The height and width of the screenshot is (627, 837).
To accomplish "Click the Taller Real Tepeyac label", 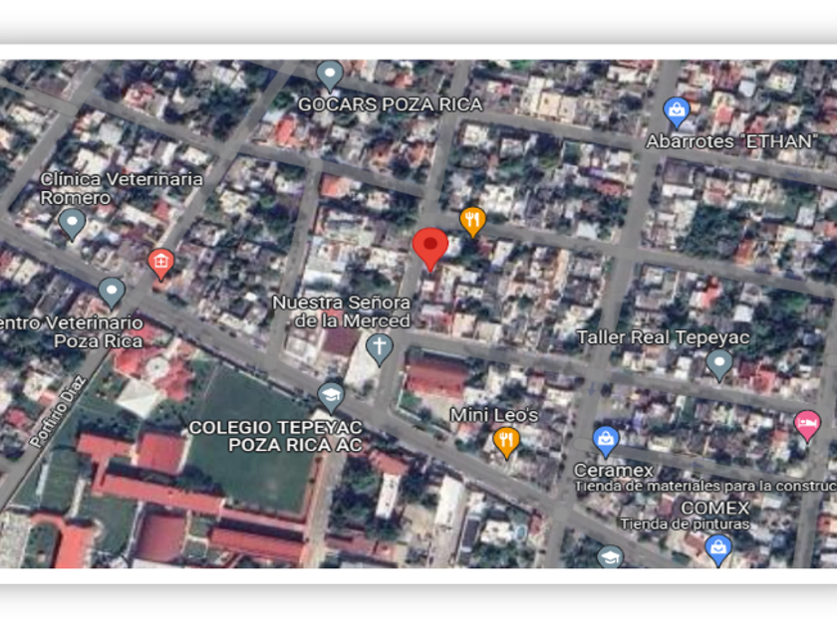I will point(663,337).
